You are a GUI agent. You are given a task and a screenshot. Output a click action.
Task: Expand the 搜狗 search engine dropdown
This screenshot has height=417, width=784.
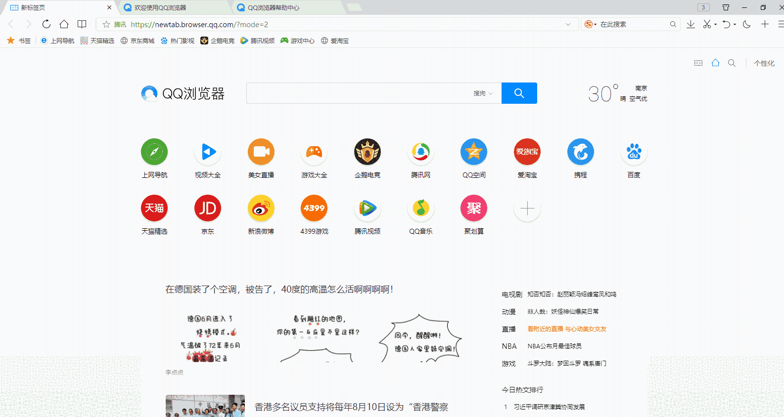[483, 93]
